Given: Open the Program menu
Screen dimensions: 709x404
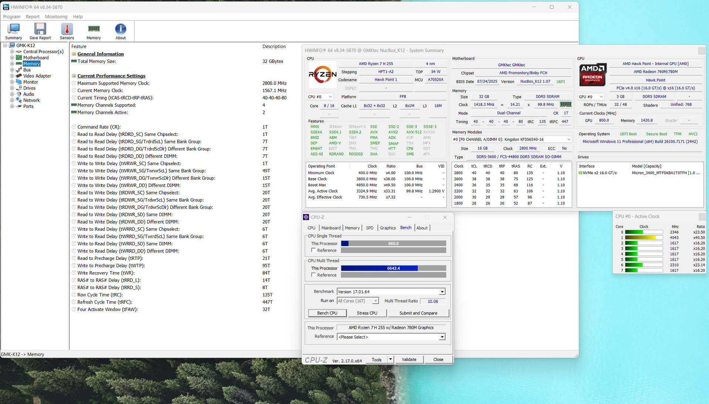Looking at the screenshot, I should tap(11, 17).
